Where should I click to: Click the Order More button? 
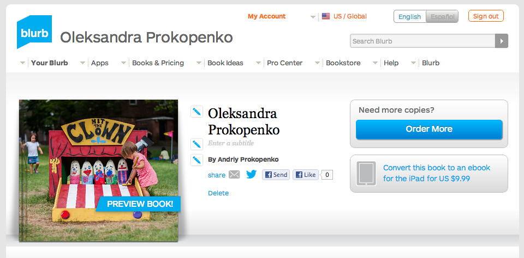(429, 129)
